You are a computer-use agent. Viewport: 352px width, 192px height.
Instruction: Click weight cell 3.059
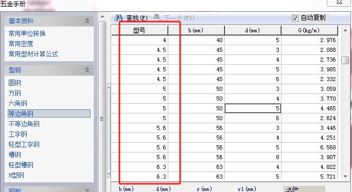[x=309, y=89]
